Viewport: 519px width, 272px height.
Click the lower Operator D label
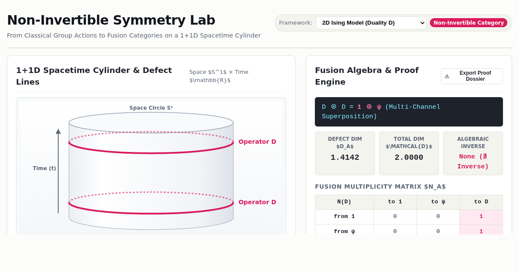click(257, 202)
